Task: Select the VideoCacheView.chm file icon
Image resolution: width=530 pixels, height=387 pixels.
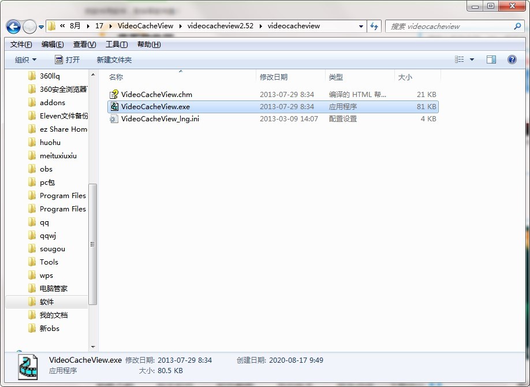Action: tap(114, 94)
